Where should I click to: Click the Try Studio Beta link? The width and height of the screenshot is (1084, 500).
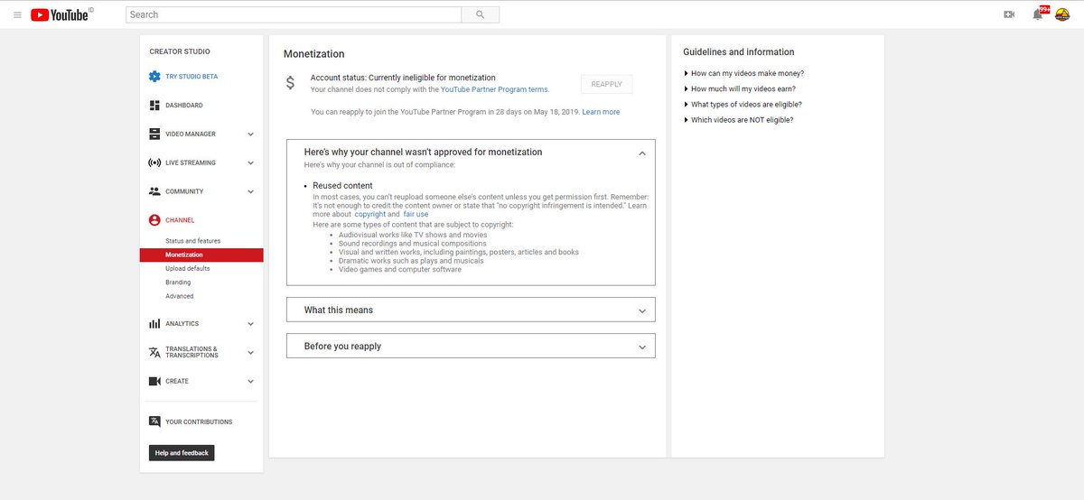point(192,77)
